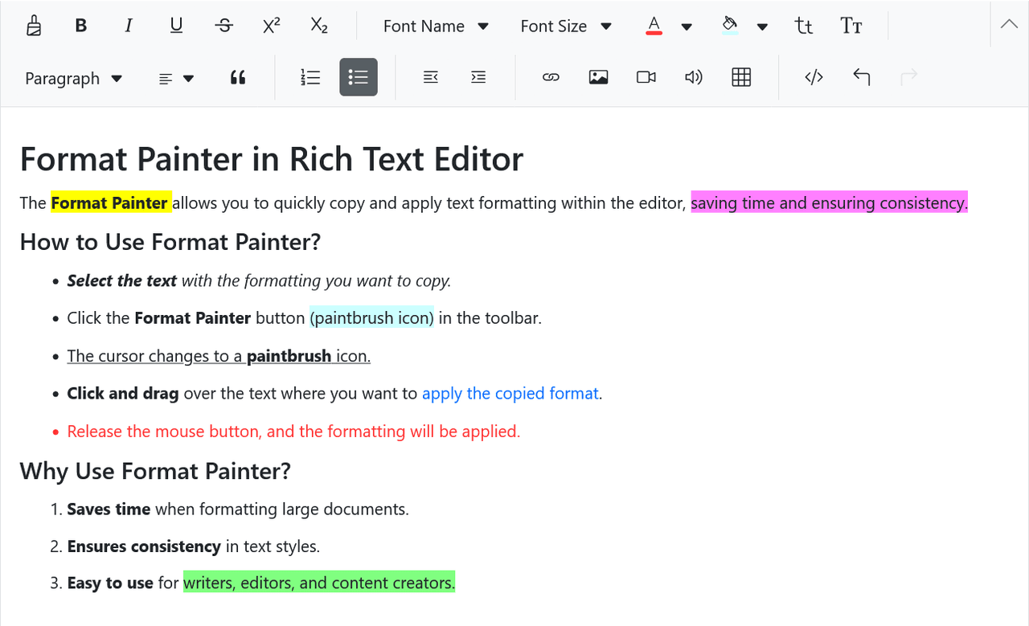The width and height of the screenshot is (1029, 626).
Task: Insert an audio clip
Action: (694, 77)
